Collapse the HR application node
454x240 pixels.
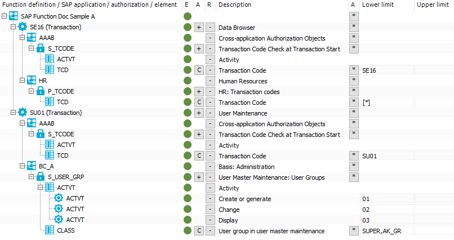tap(23, 81)
